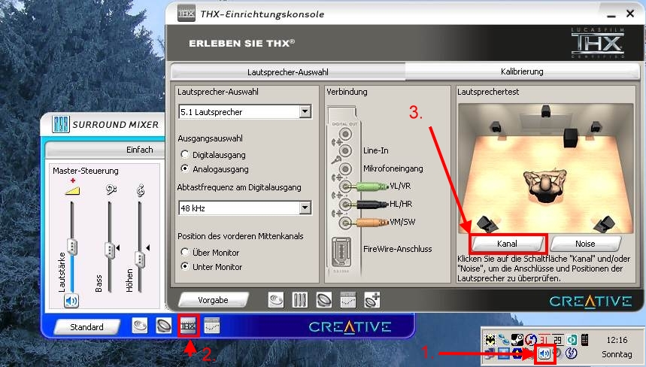Choose Über Monitor center channel position
The width and height of the screenshot is (646, 367).
[184, 252]
